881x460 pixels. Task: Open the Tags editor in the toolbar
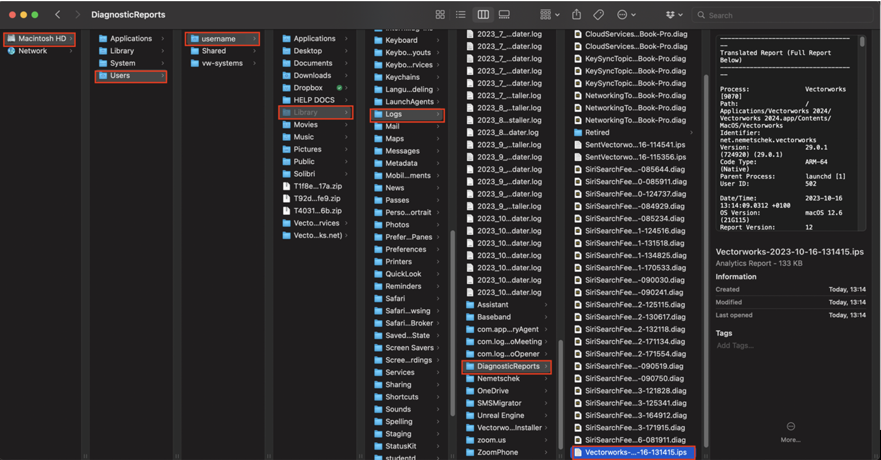tap(599, 14)
